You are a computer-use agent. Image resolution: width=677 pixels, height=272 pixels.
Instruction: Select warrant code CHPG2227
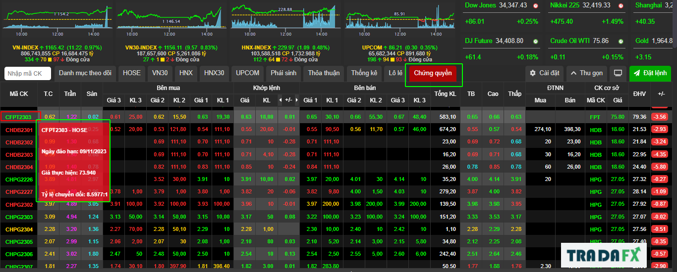click(x=19, y=191)
